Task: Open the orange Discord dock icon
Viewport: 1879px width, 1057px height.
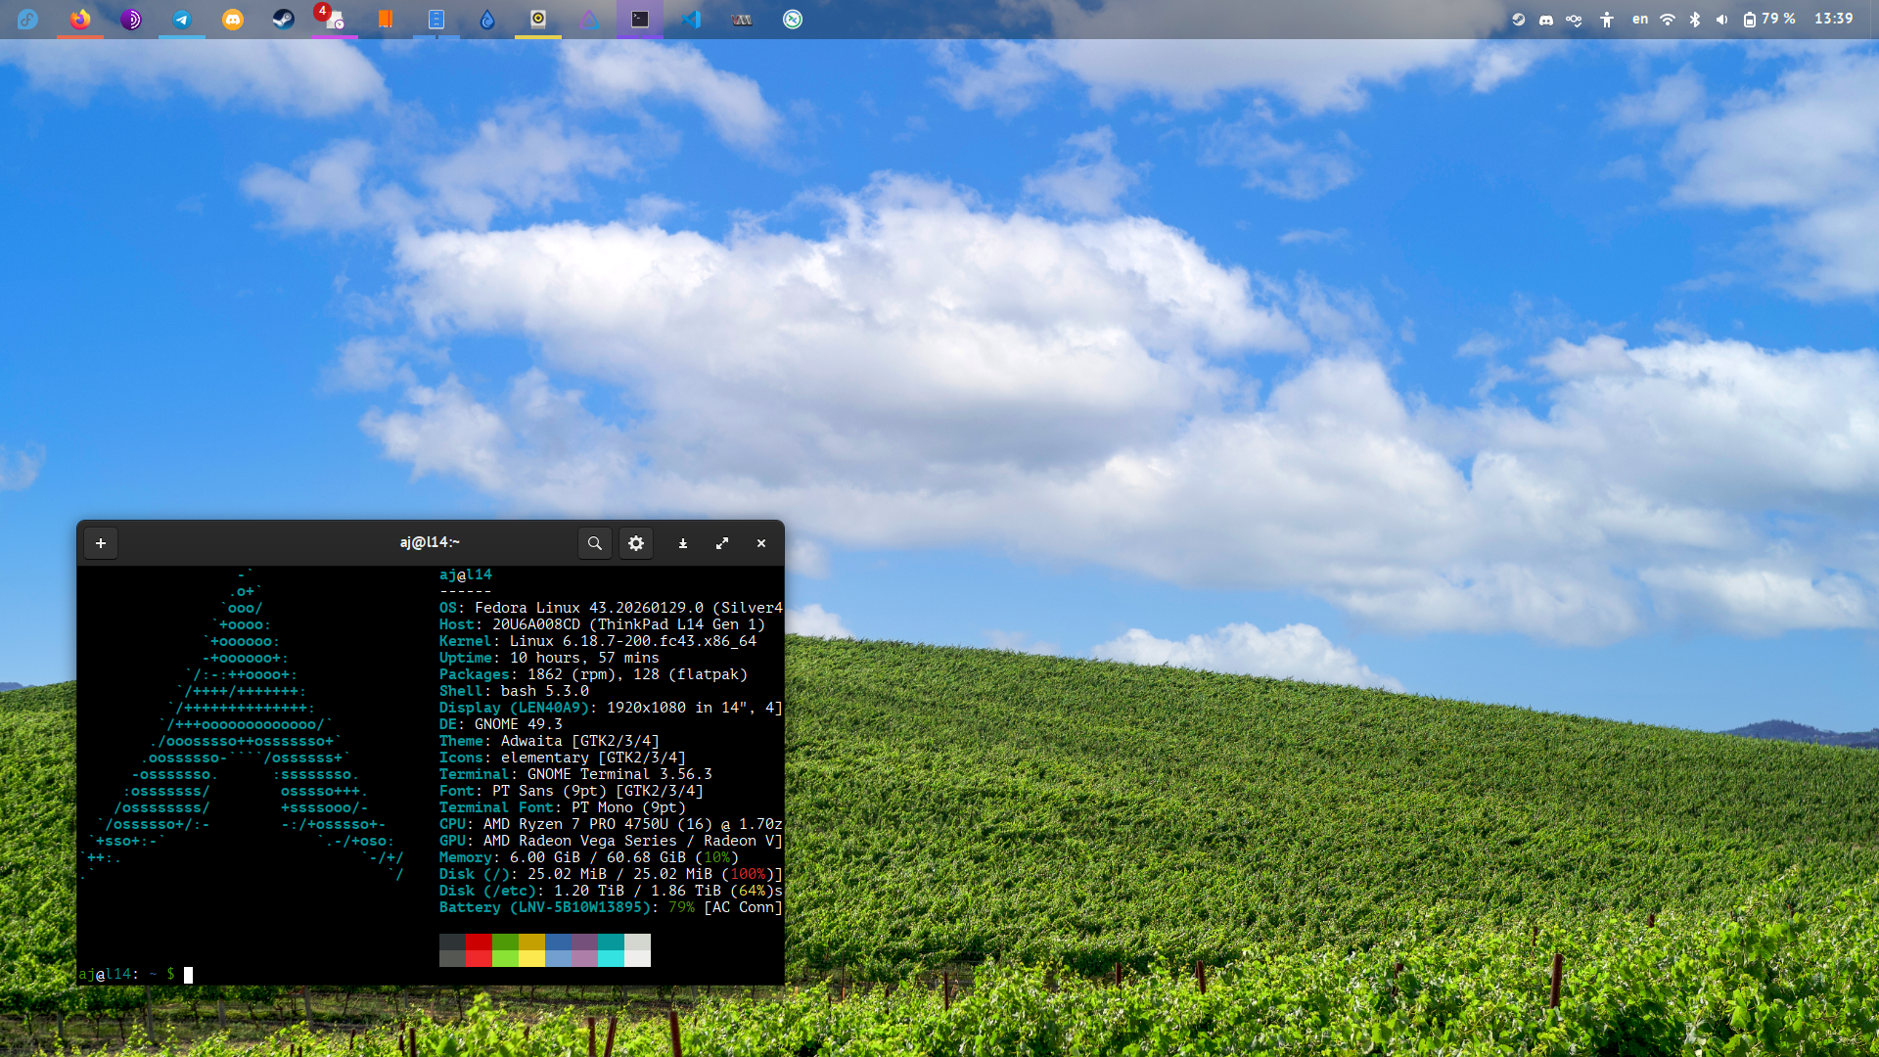Action: (x=233, y=19)
